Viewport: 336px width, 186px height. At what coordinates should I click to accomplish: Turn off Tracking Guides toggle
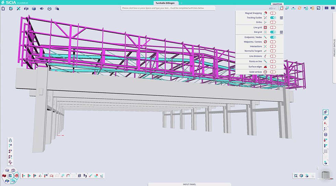[x=273, y=18]
